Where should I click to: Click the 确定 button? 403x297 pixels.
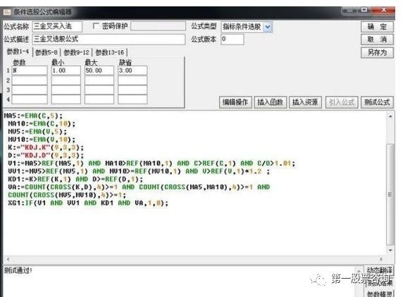(377, 27)
